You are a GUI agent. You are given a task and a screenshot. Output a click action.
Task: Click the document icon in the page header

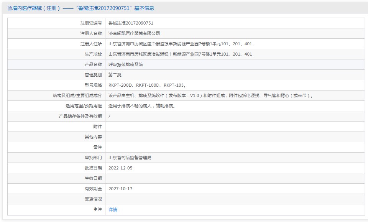[x=10, y=8]
